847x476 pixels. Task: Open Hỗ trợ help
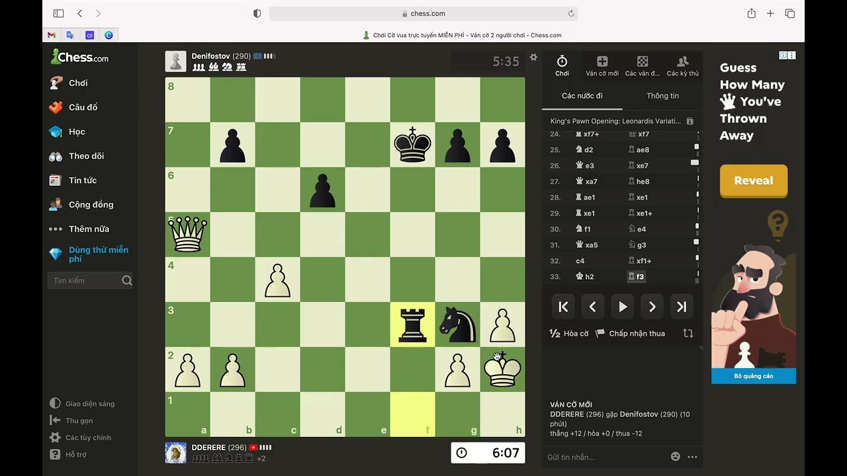pos(68,454)
